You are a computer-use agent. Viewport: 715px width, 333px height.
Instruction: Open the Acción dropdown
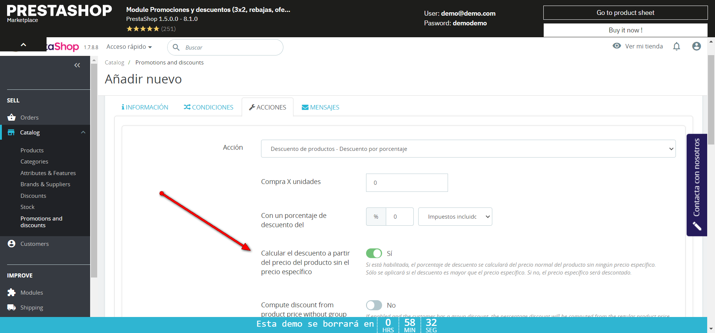(468, 149)
